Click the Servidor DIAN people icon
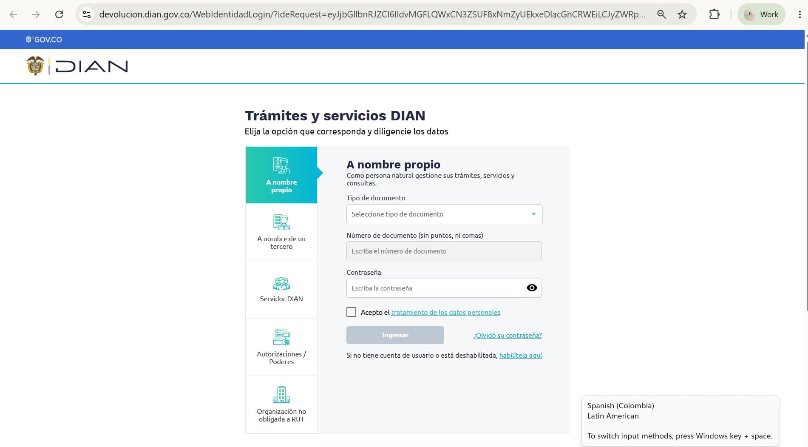This screenshot has height=447, width=808. 281,284
